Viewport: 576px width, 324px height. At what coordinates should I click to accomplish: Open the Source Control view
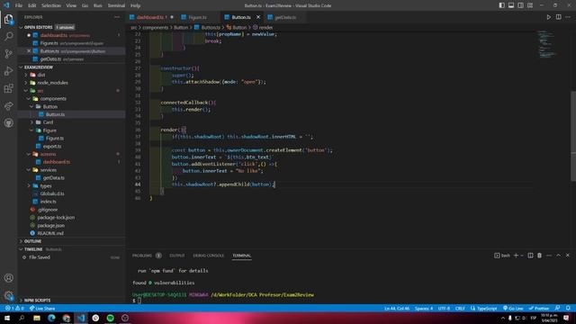pos(8,54)
